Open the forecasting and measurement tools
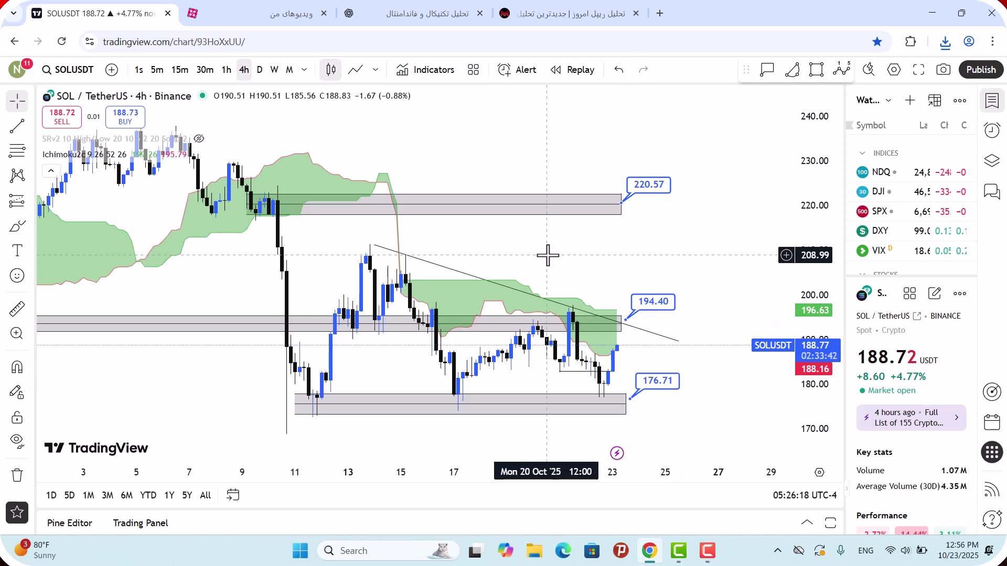The width and height of the screenshot is (1007, 566). pyautogui.click(x=17, y=201)
